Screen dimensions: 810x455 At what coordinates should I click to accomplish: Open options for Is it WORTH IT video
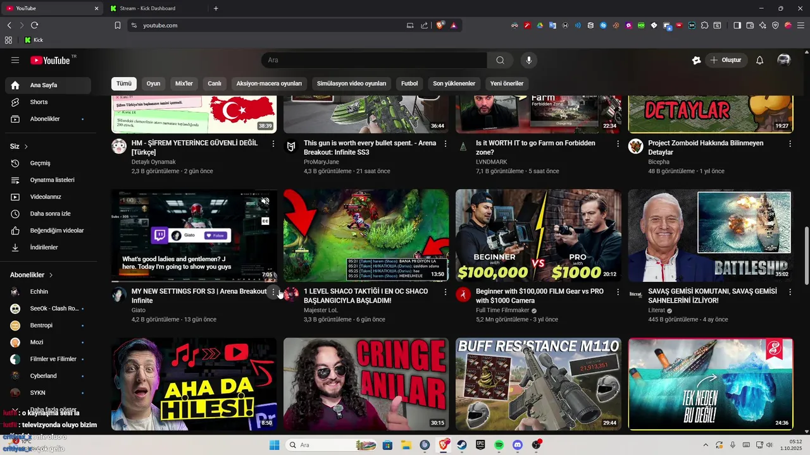[618, 143]
